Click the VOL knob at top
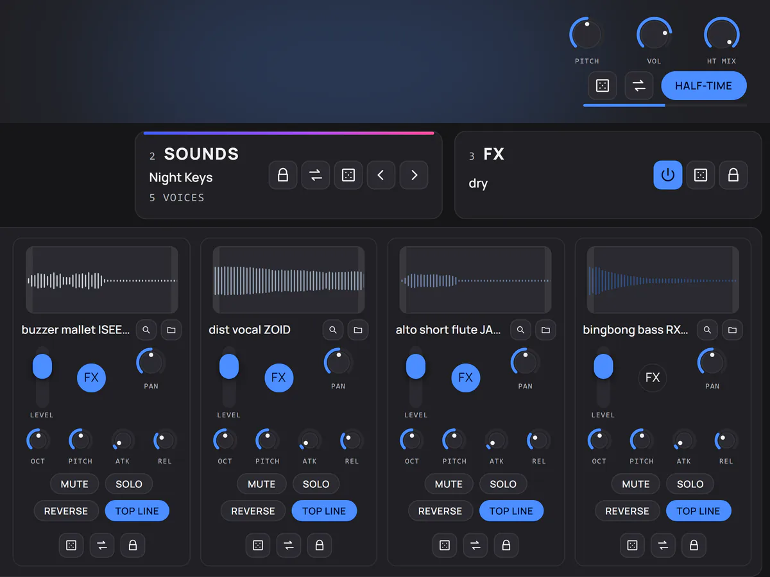Image resolution: width=770 pixels, height=577 pixels. pos(654,35)
